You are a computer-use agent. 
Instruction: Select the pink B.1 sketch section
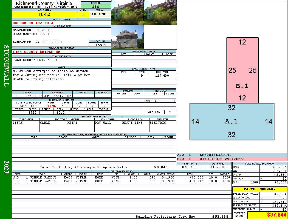[x=242, y=70]
